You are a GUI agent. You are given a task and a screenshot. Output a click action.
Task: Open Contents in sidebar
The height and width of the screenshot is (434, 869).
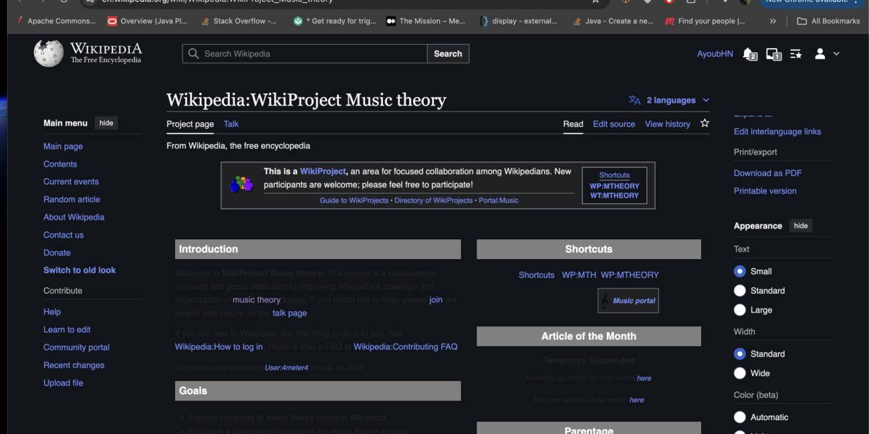point(60,164)
